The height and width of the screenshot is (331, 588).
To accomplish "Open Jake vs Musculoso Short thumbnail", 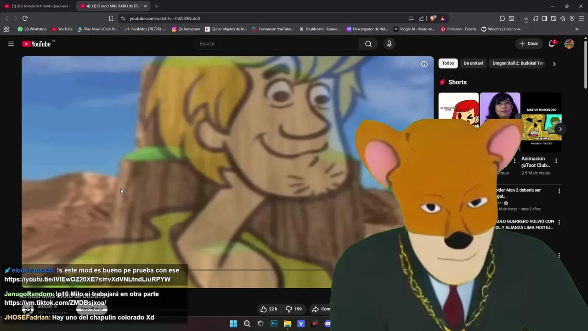I will point(541,122).
